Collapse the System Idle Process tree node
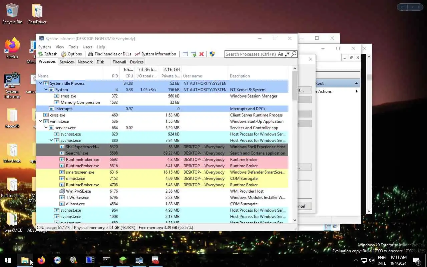 click(41, 83)
